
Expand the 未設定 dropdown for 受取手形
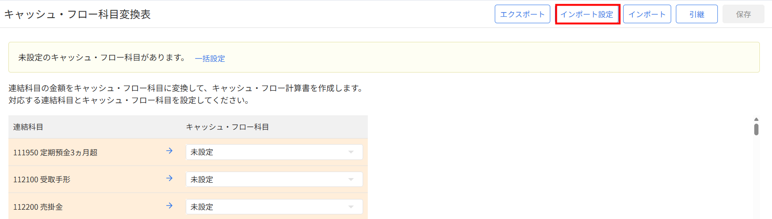click(274, 179)
